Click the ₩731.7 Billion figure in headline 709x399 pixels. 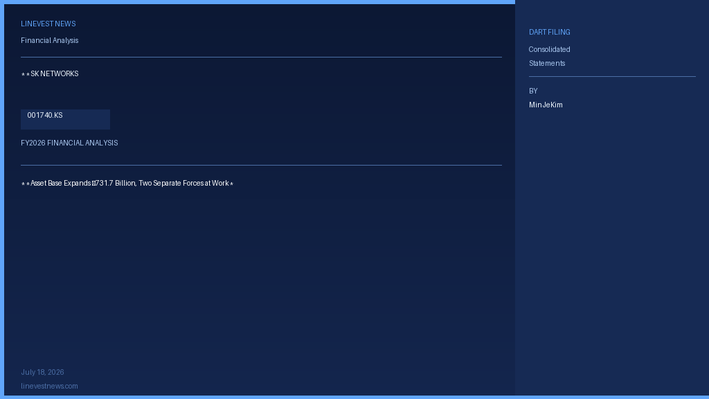coord(114,183)
